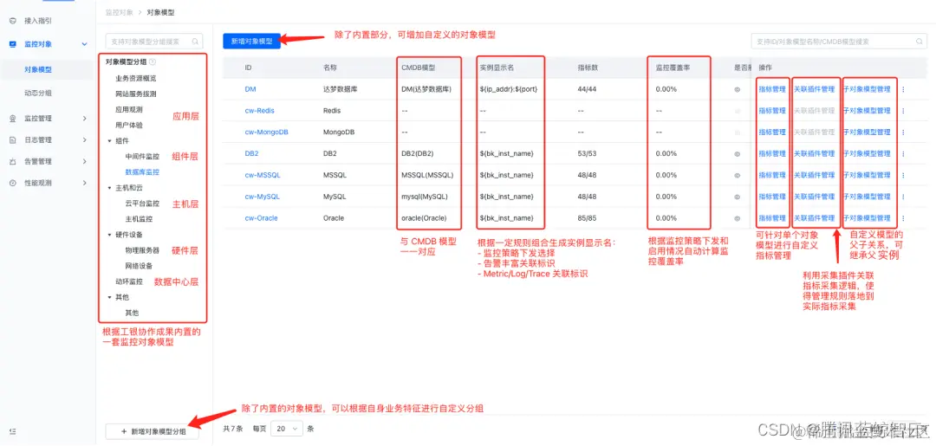The image size is (936, 446).
Task: Click the 告警管理 icon in sidebar
Action: click(x=12, y=162)
